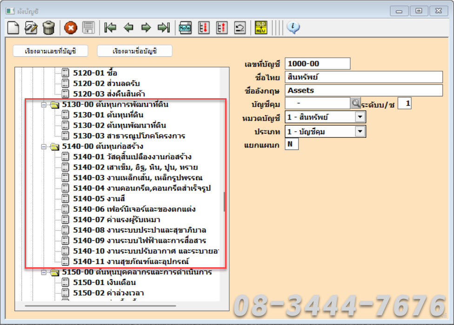This screenshot has height=325, width=454.
Task: Click the blue info bubble icon
Action: (293, 28)
